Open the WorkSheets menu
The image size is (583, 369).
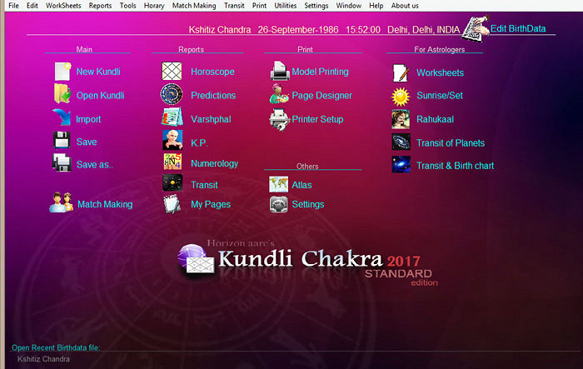[63, 6]
